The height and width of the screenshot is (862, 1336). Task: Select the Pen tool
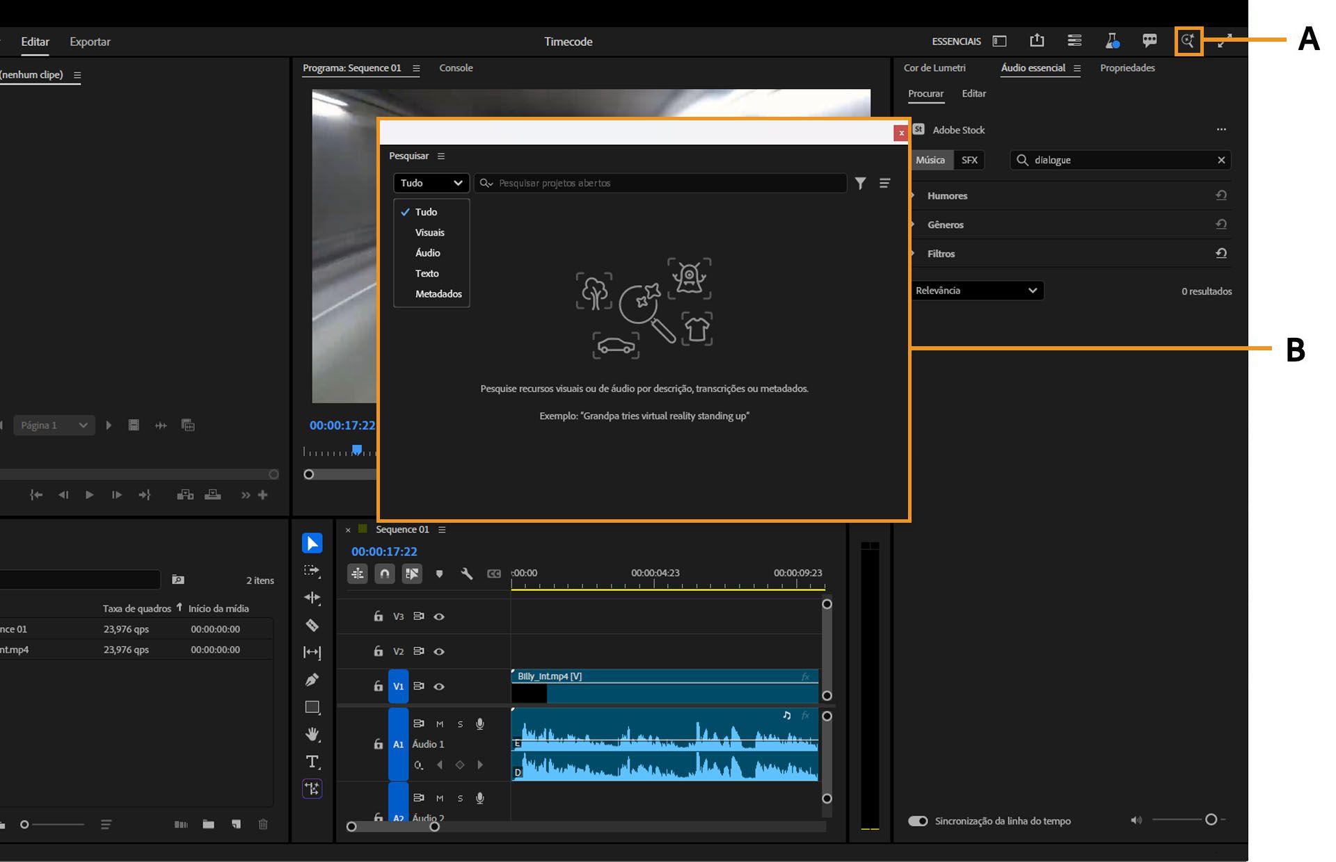pyautogui.click(x=312, y=679)
